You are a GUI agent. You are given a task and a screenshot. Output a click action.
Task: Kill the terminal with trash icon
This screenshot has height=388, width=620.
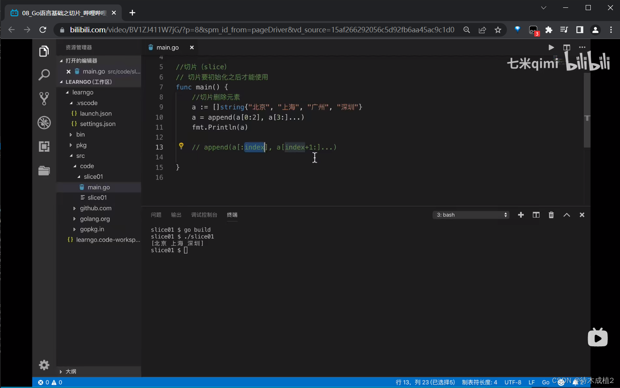point(551,215)
